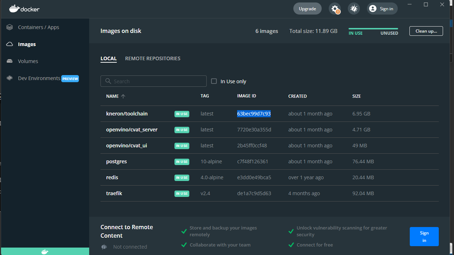Select the traefik image name

114,193
